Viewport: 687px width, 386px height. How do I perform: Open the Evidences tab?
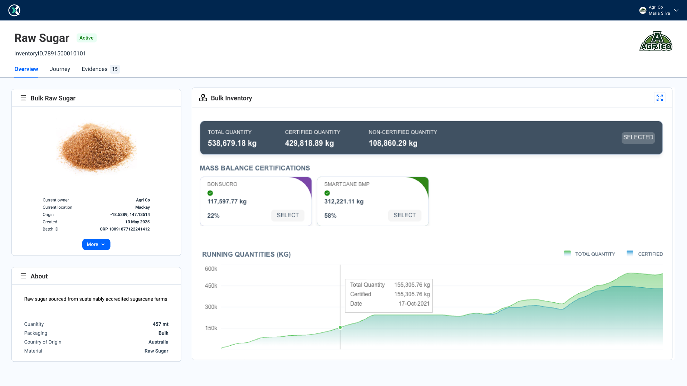click(94, 69)
